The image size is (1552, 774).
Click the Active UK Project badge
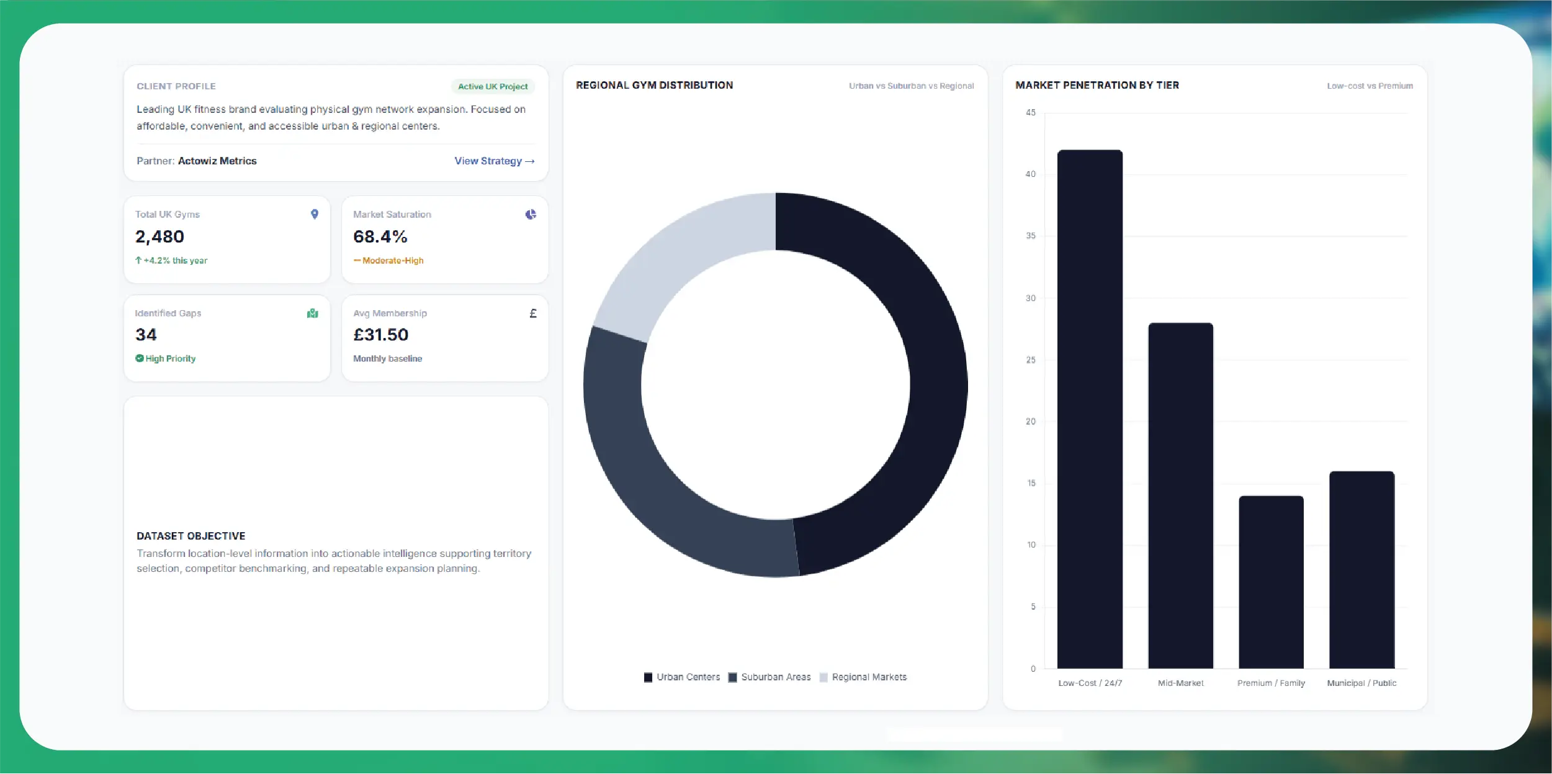pos(493,86)
